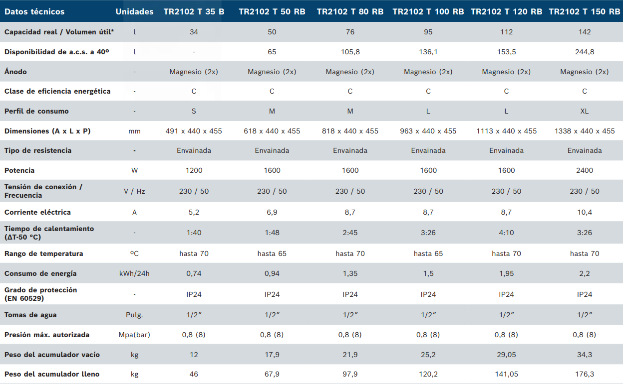623x384 pixels.
Task: Click the "TR2102 T 35 B" column header
Action: click(x=194, y=11)
